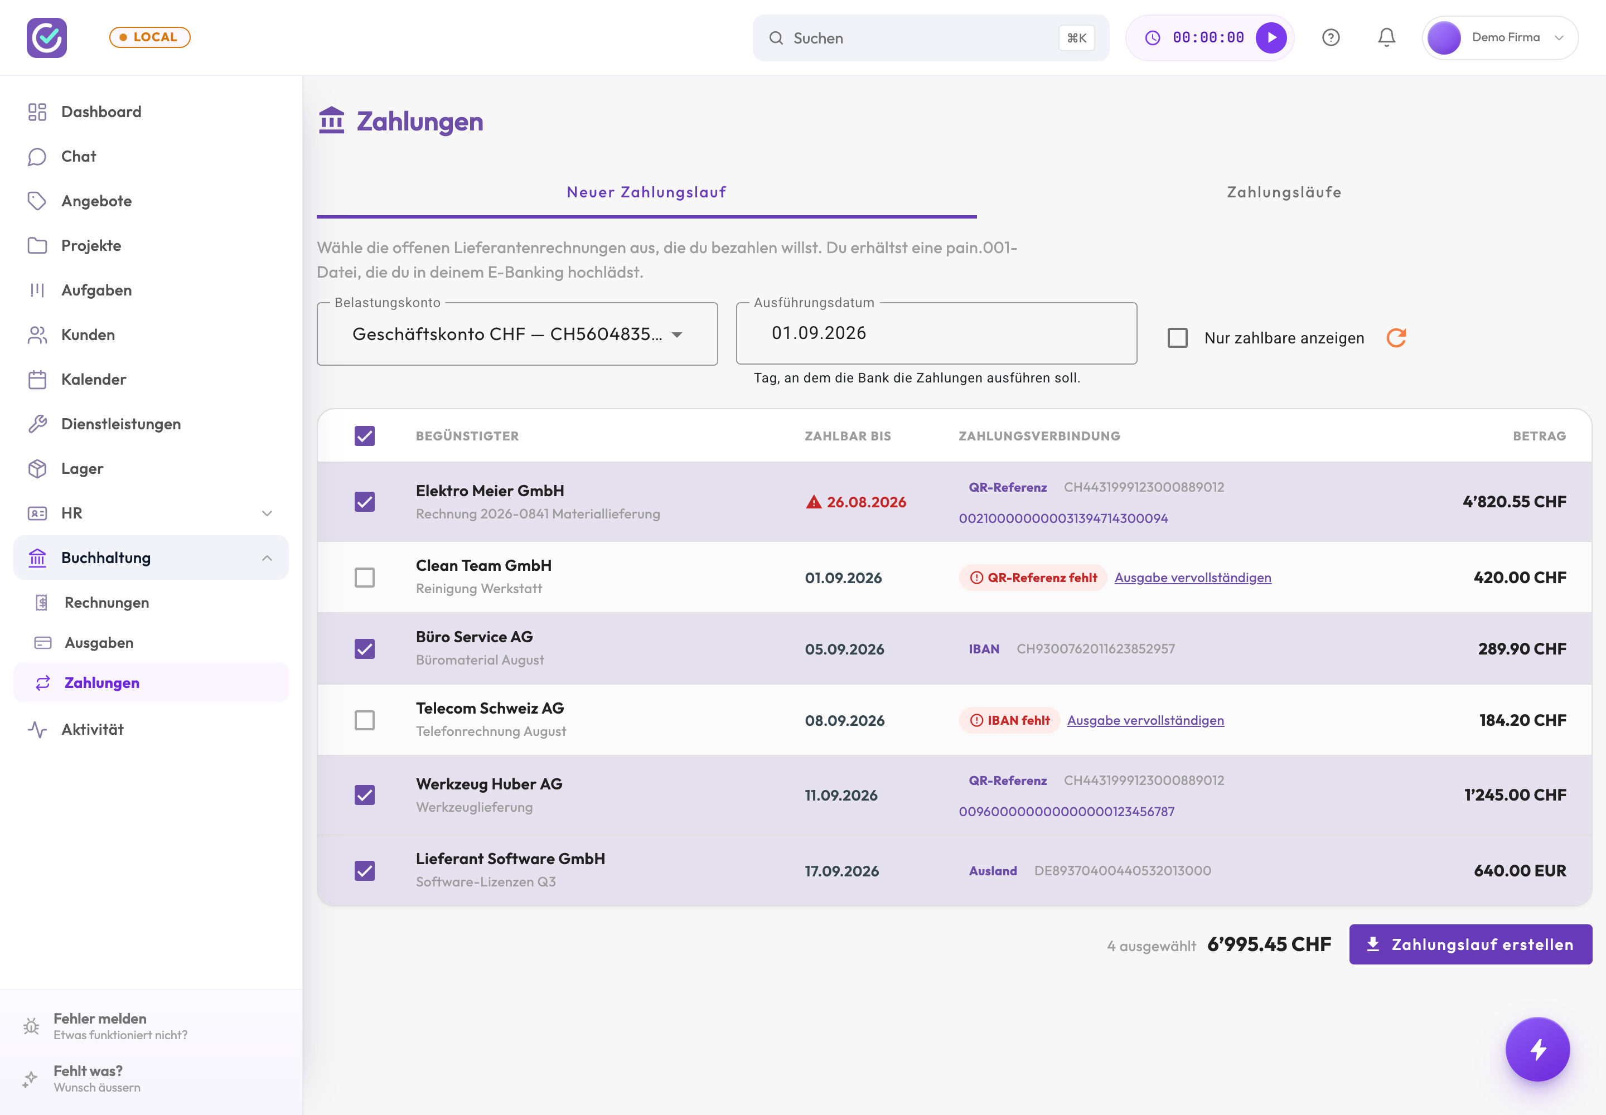
Task: Select the Neuer Zahlungslauf tab
Action: point(646,192)
